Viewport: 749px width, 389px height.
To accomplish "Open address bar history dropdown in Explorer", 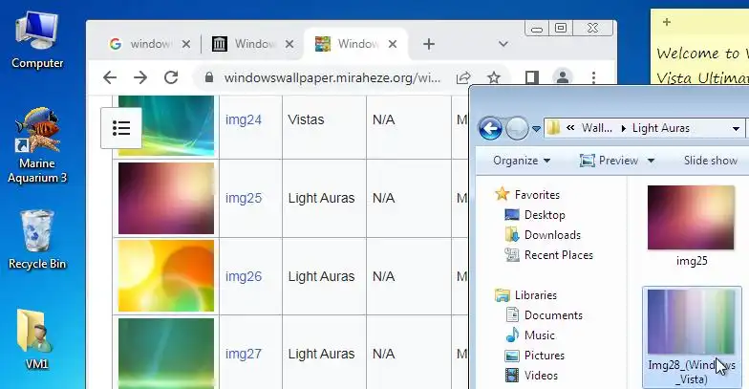I will click(x=736, y=128).
